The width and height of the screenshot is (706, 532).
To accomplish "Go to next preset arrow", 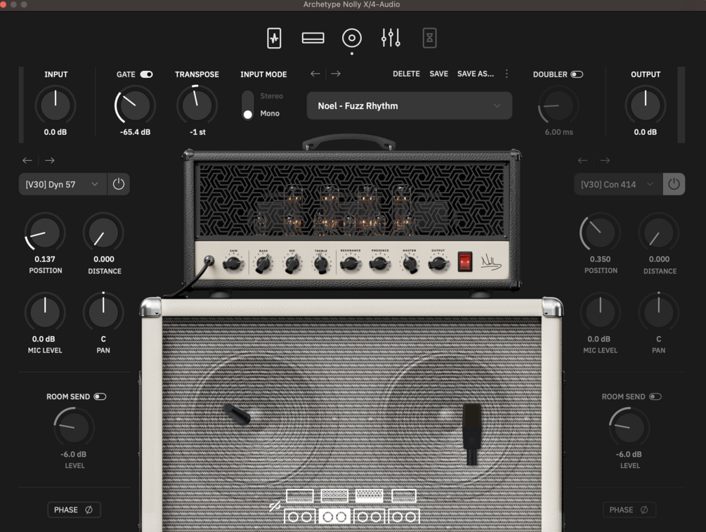I will point(336,73).
